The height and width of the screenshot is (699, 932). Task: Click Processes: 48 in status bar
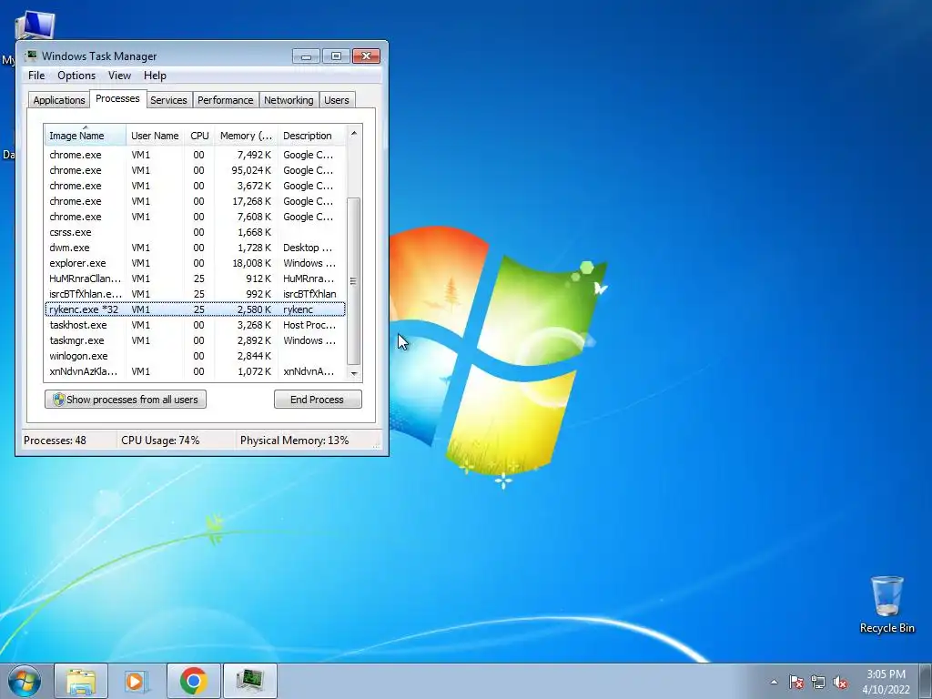point(55,441)
